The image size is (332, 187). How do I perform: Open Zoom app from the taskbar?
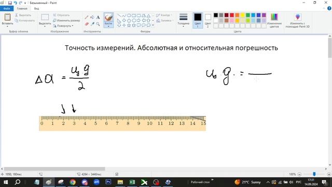96,182
